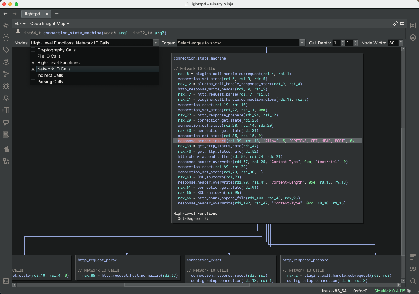
Task: Open the Debugger bug sidebar icon
Action: 6,86
